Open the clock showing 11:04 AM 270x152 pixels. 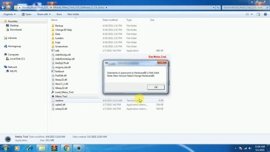click(x=260, y=148)
